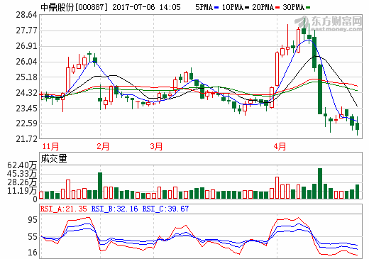The width and height of the screenshot is (369, 259).
Task: Click the stock name 中鼎股份[000887] title
Action: [74, 7]
